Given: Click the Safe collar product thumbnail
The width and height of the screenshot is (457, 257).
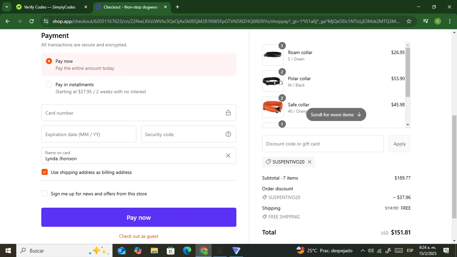Looking at the screenshot, I should (x=273, y=107).
